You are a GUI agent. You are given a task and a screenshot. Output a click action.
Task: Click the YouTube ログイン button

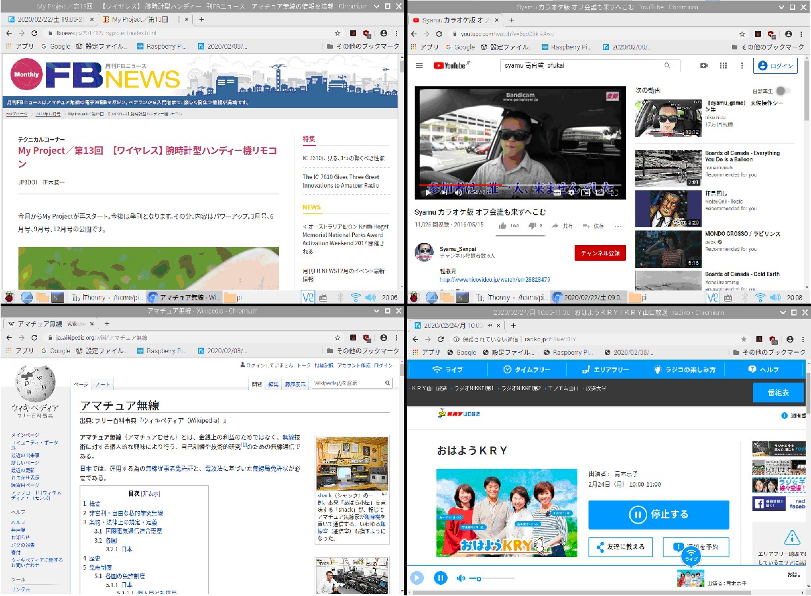(x=775, y=66)
